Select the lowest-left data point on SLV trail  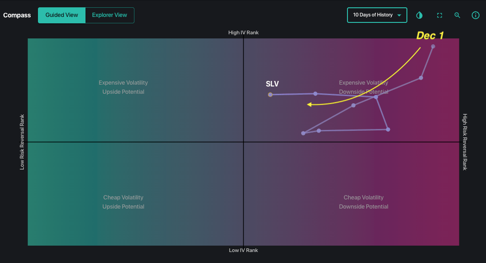pos(303,133)
